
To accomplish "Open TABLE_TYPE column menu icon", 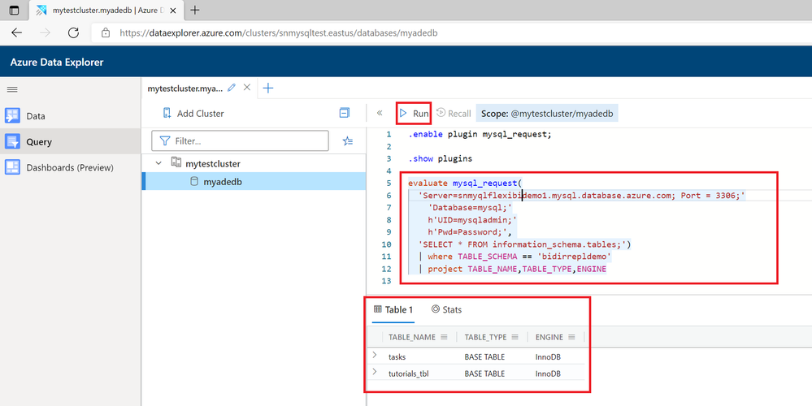I will click(x=515, y=337).
